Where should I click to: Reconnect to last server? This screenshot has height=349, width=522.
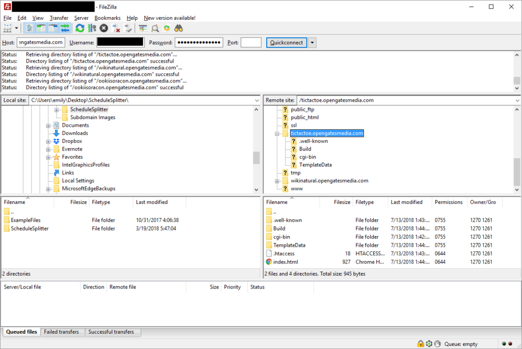[x=128, y=28]
